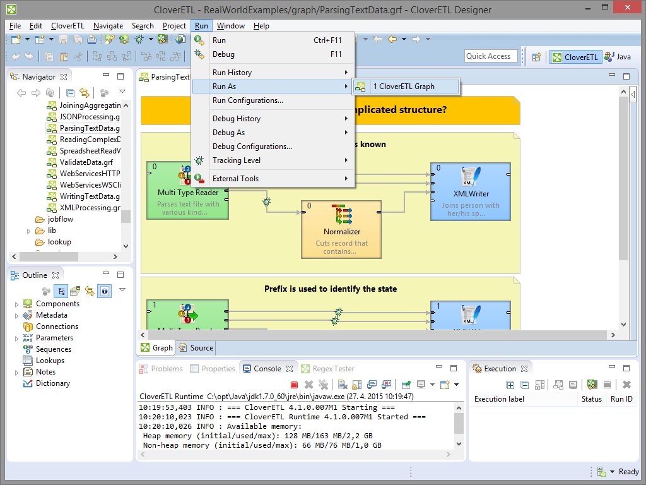Open the Regex Tester tab
The image size is (646, 485).
coord(329,369)
